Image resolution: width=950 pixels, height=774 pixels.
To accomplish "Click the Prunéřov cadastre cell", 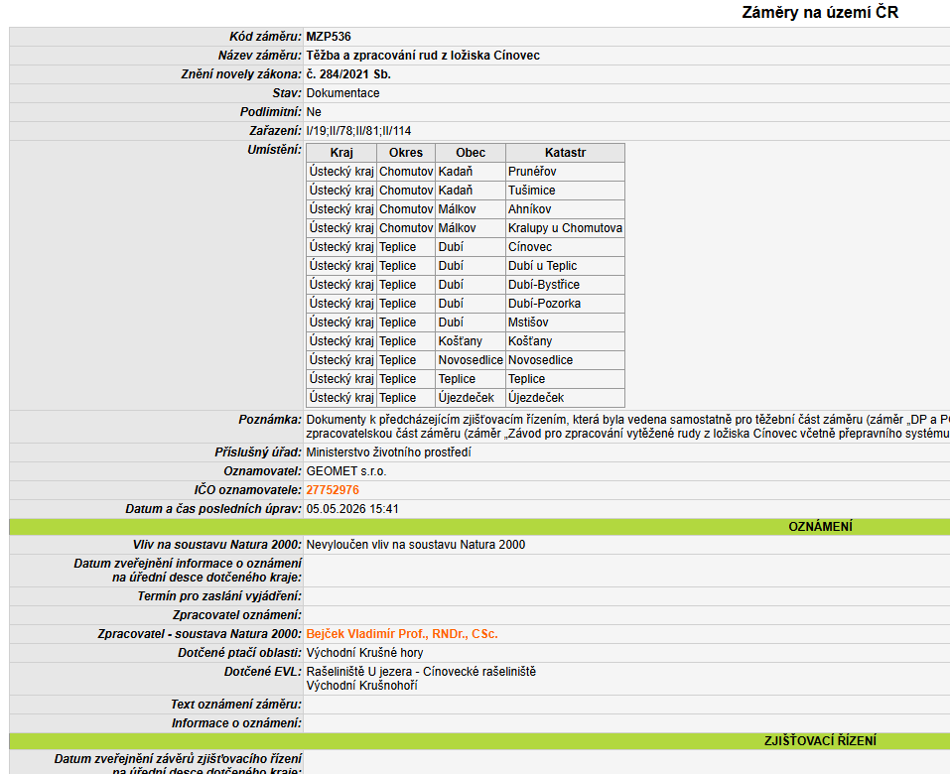I will (565, 172).
